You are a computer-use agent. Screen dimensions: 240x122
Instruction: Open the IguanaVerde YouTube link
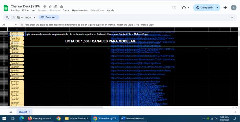pos(135,82)
